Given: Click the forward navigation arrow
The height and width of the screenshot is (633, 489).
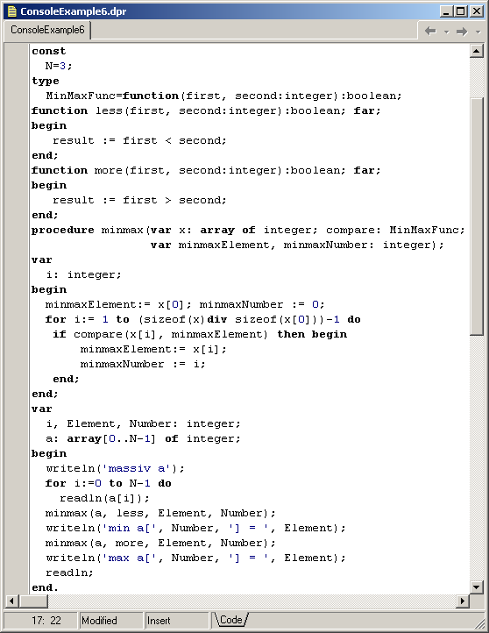Looking at the screenshot, I should point(462,31).
